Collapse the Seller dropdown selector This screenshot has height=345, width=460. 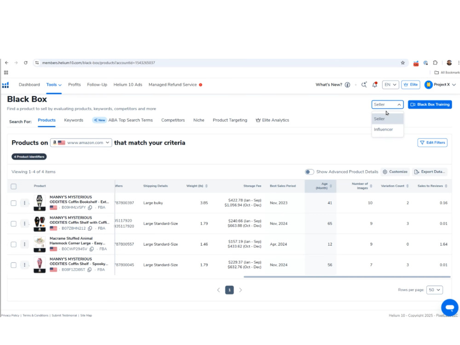387,104
